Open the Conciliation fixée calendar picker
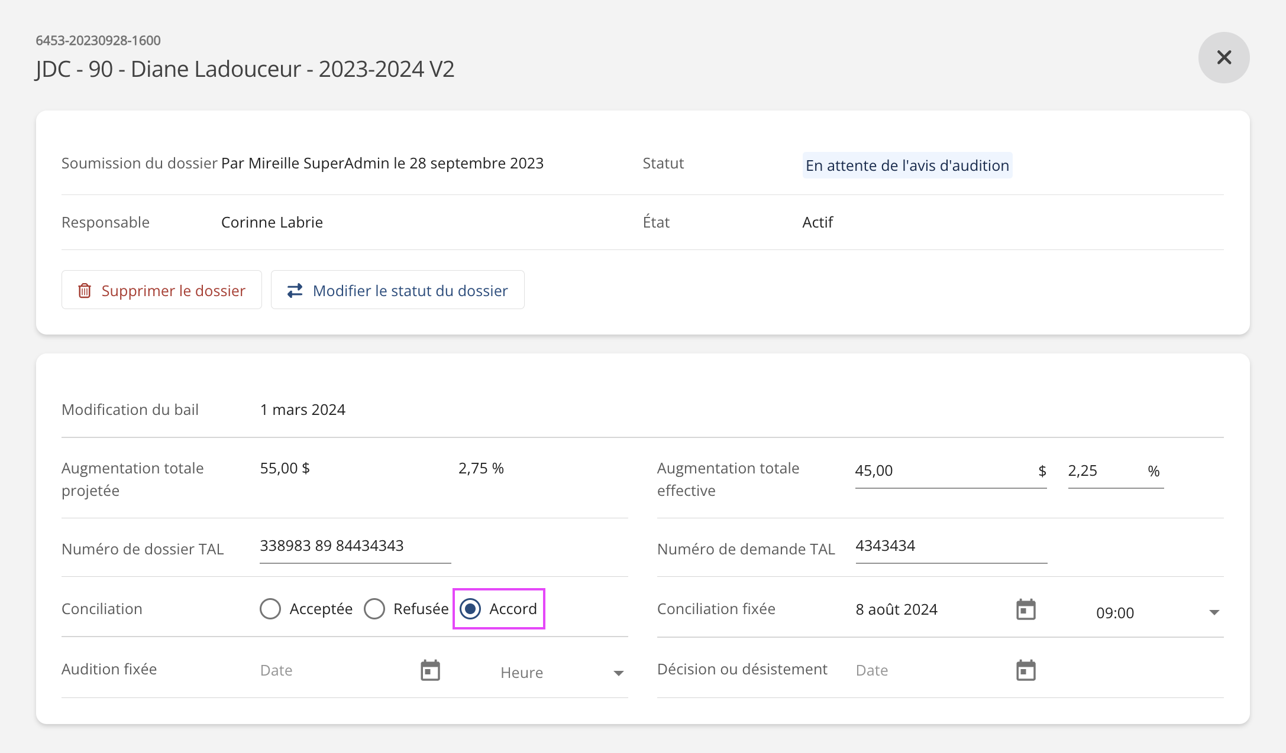Viewport: 1286px width, 753px height. click(x=1026, y=609)
